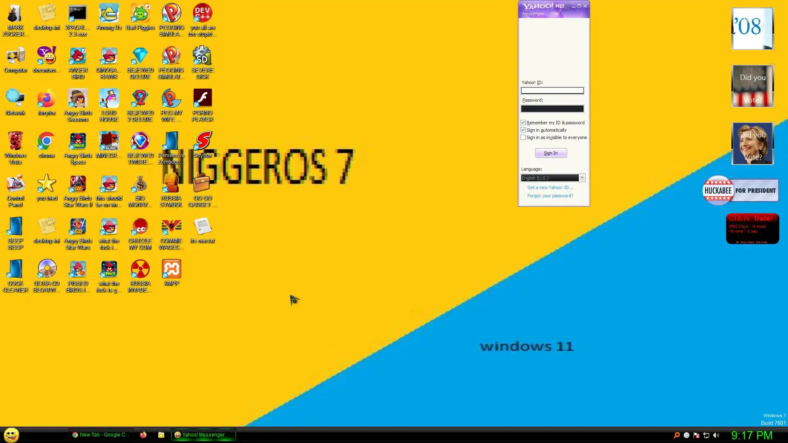This screenshot has width=788, height=443.
Task: Click the volume speaker tray icon
Action: (x=716, y=435)
